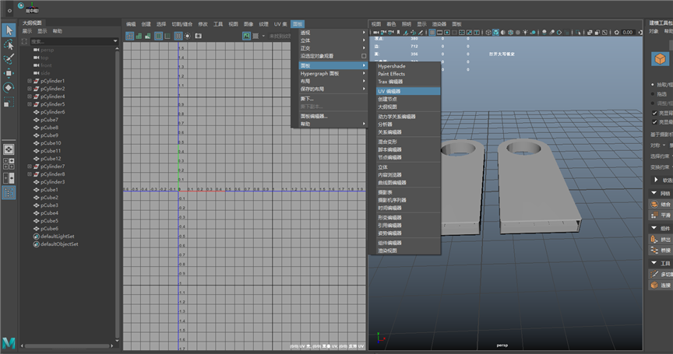Click the orange cube object icon

(658, 58)
